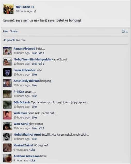Click the public globe privacy icon

pyautogui.click(x=35, y=11)
